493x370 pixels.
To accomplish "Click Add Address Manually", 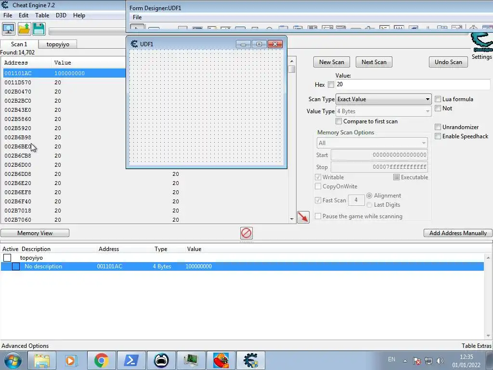I will (x=458, y=233).
